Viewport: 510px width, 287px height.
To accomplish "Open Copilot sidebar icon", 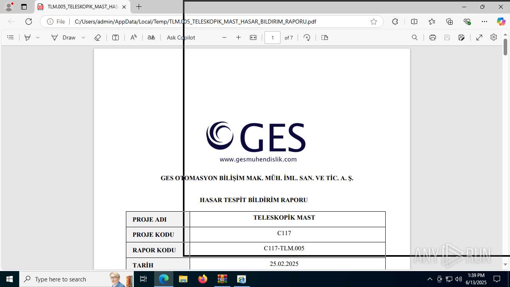I will [x=501, y=22].
